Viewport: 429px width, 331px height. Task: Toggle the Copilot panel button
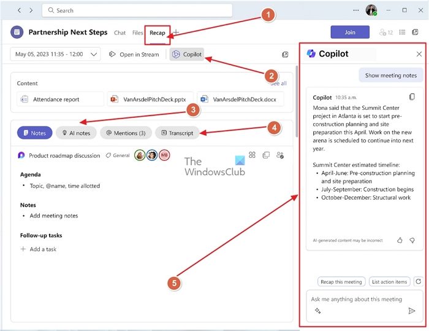(x=187, y=55)
